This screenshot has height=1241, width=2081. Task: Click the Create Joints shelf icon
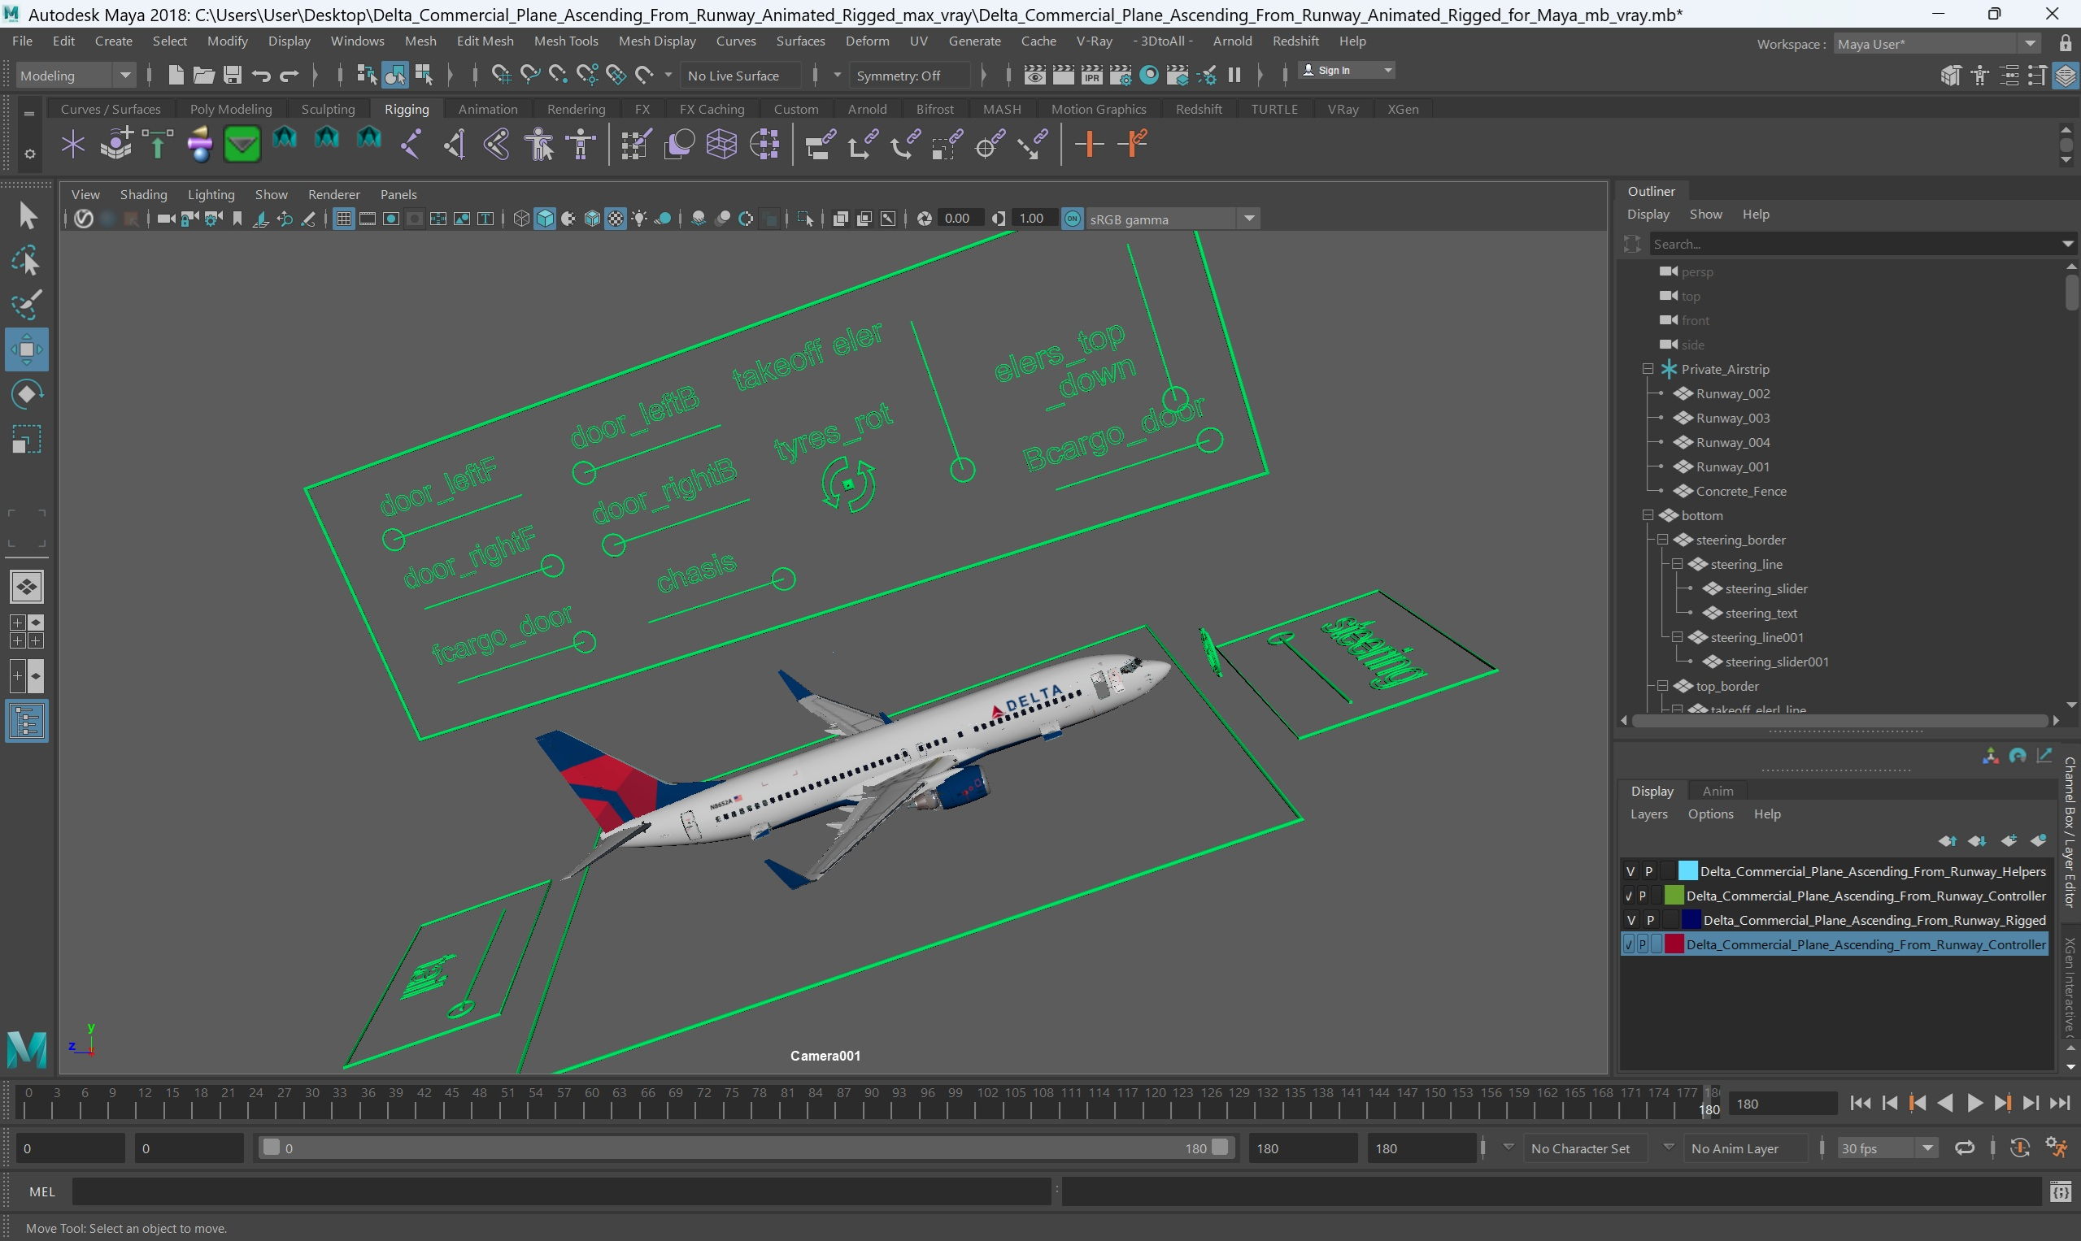click(411, 145)
